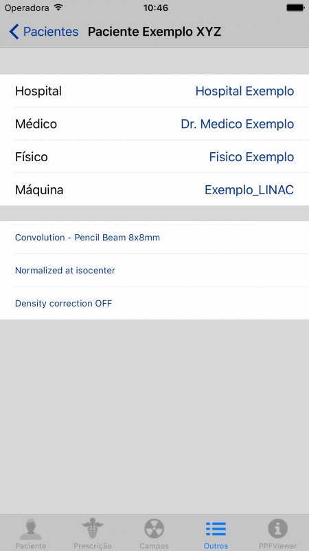309x551 pixels.
Task: Tap the battery indicator icon
Action: pos(295,8)
